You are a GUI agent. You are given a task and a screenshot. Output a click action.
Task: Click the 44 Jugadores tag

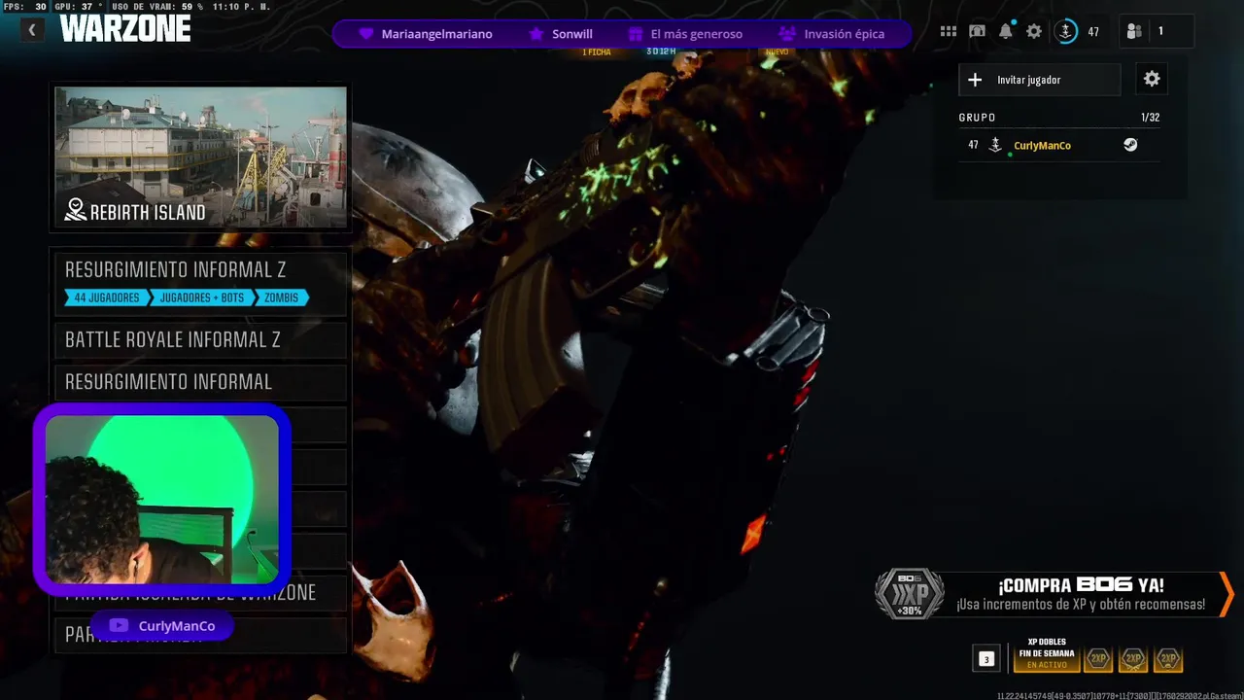click(107, 297)
